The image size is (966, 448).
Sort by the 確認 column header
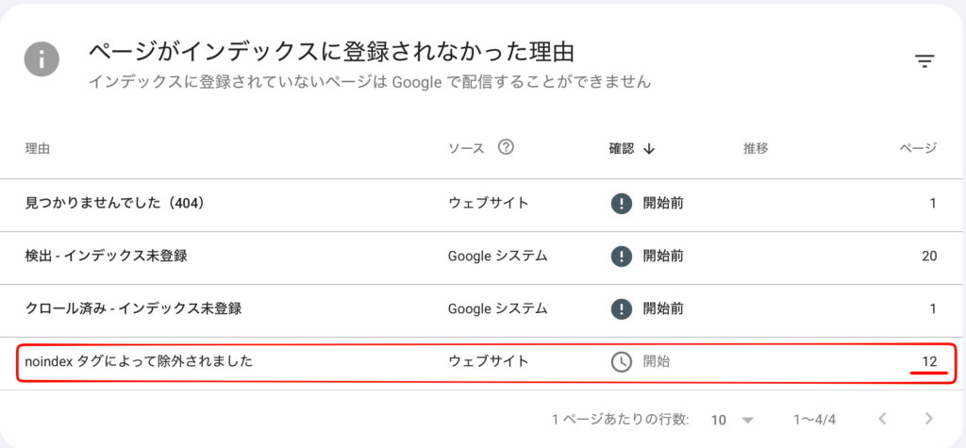pos(621,148)
